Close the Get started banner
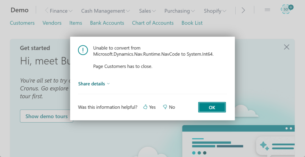The height and width of the screenshot is (157, 305). pos(287,47)
